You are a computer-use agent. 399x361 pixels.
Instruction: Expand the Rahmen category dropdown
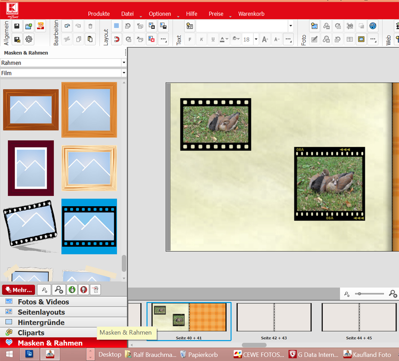pyautogui.click(x=124, y=63)
